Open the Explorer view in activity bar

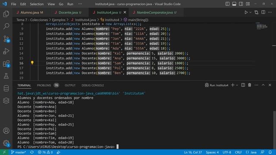pos(6,14)
